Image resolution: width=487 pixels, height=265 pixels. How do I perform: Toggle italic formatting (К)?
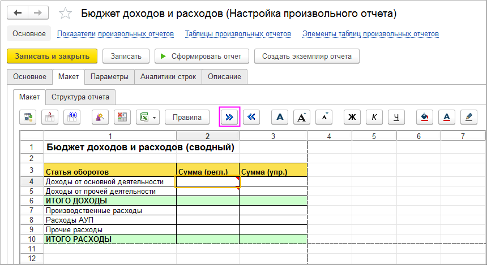tap(374, 117)
